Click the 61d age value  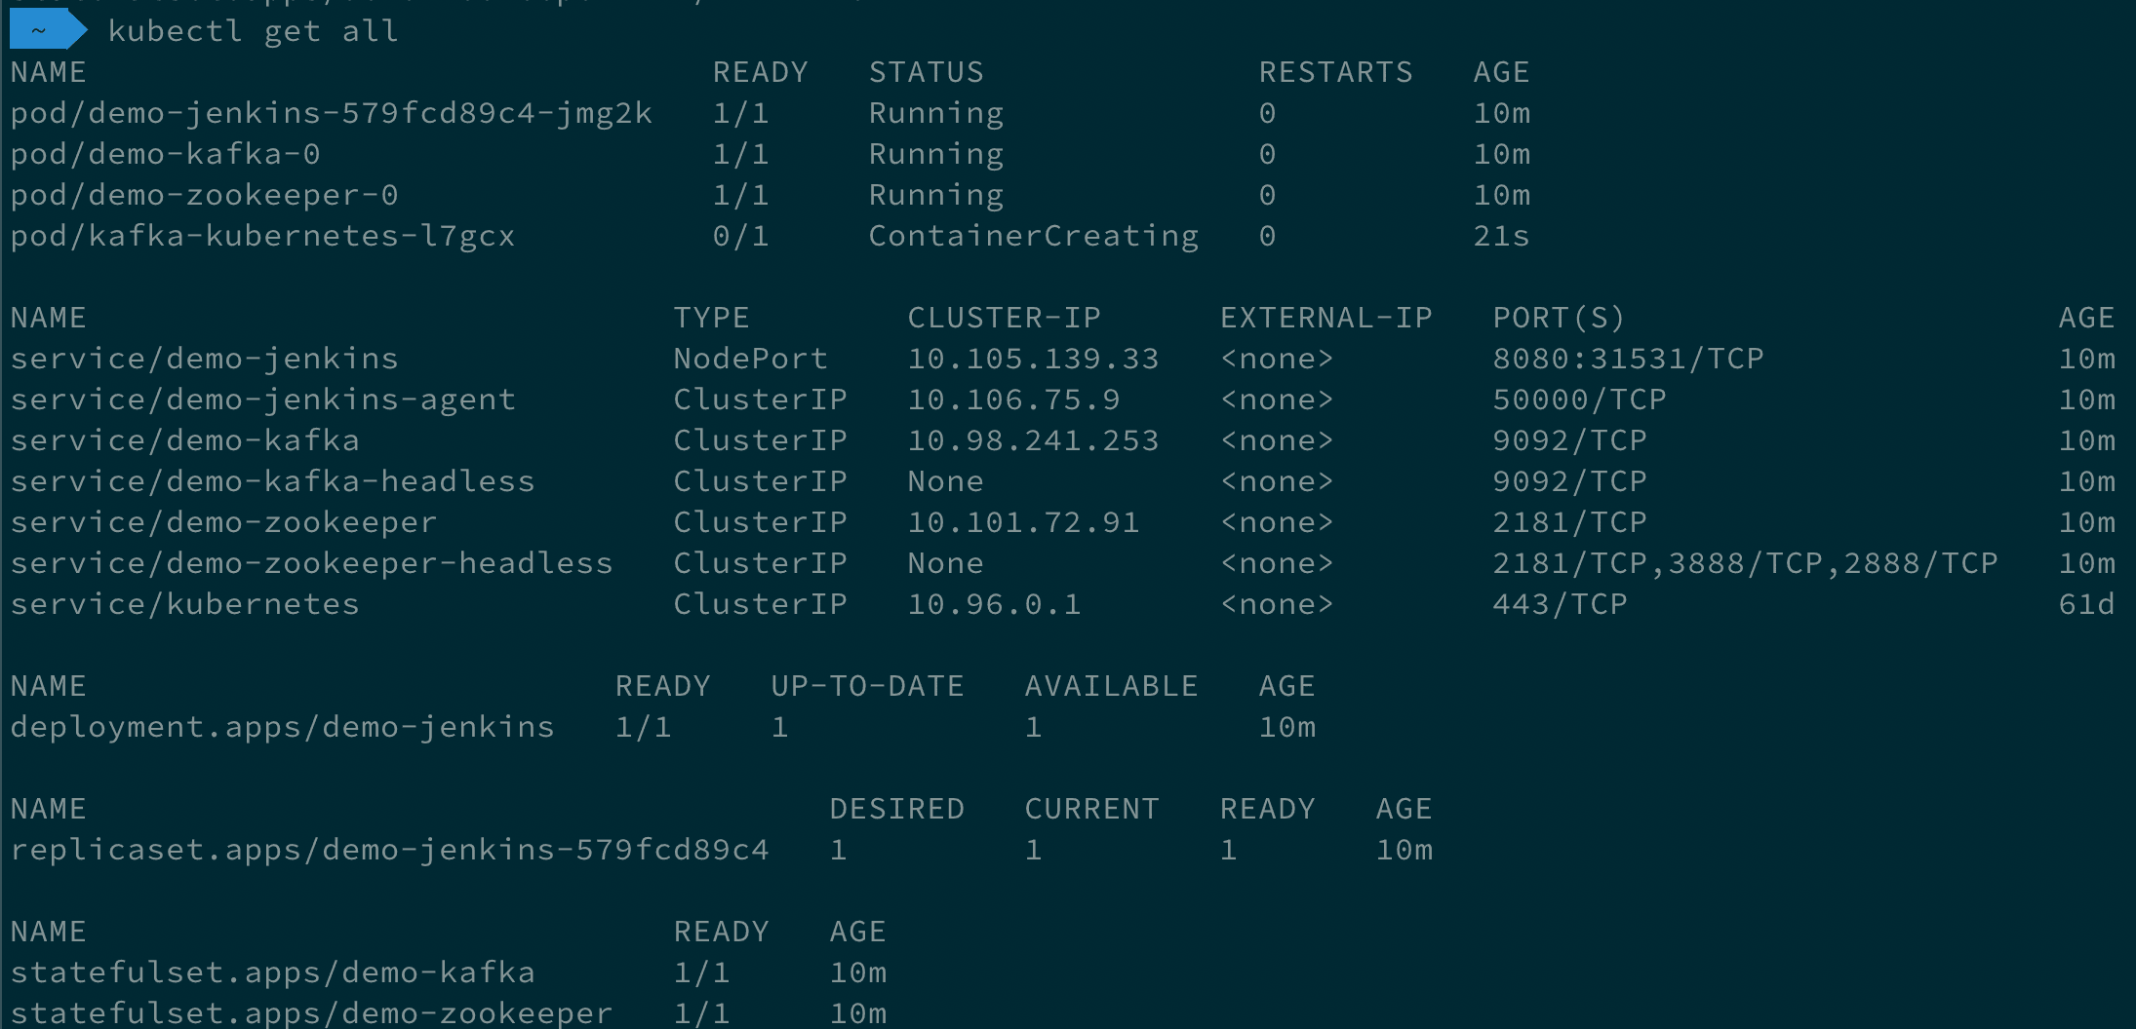point(2088,603)
